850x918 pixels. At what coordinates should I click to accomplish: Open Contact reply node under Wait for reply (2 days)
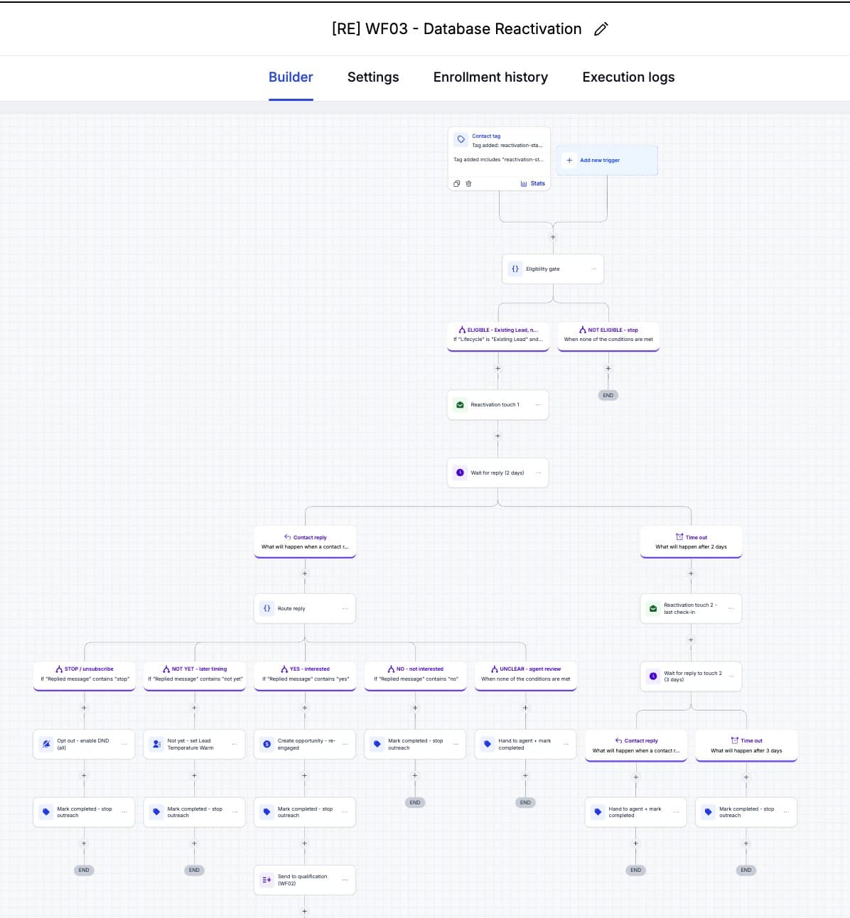pyautogui.click(x=305, y=542)
